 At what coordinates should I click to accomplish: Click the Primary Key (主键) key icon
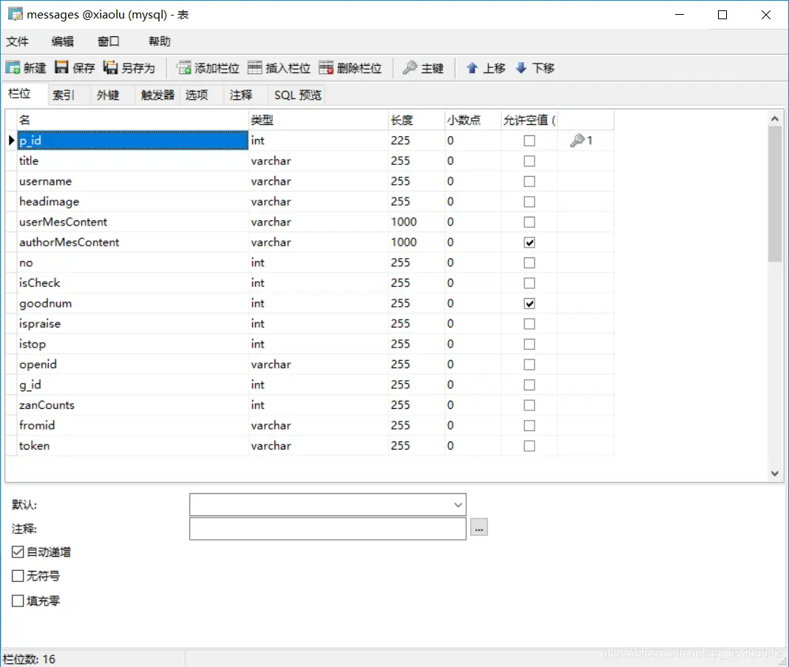click(410, 67)
